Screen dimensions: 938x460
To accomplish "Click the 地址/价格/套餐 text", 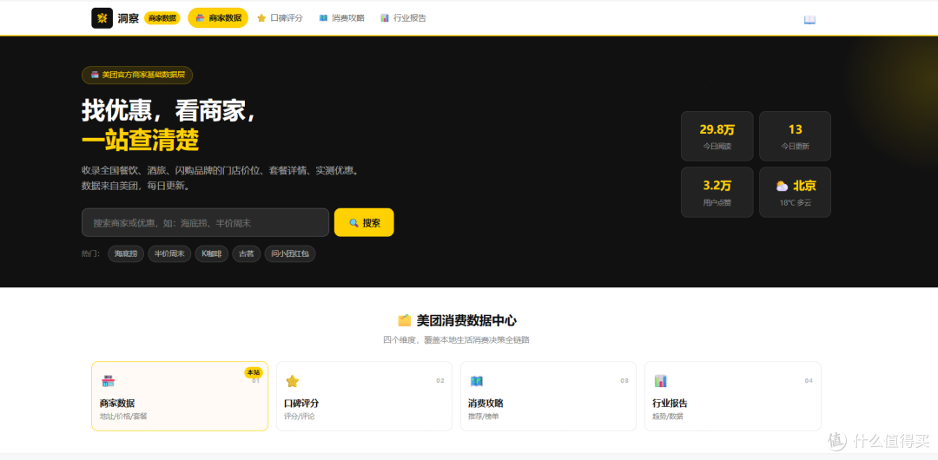I will [123, 417].
